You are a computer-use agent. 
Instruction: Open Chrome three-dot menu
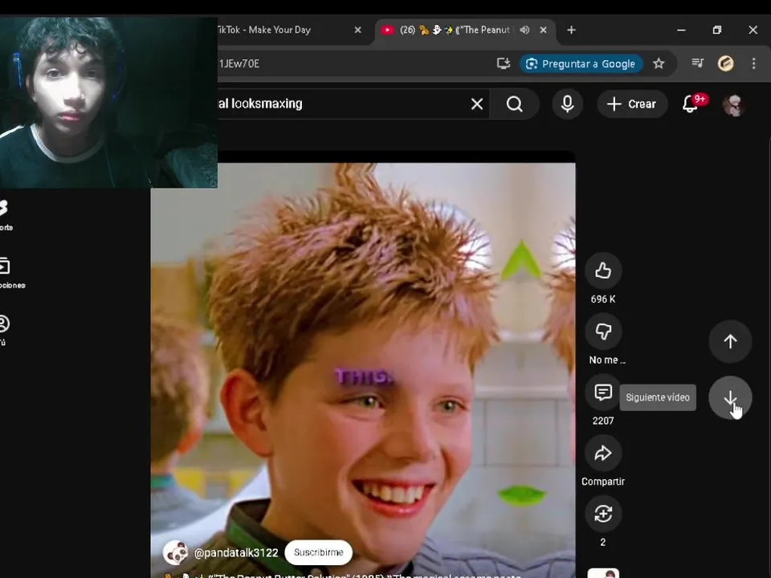[753, 63]
